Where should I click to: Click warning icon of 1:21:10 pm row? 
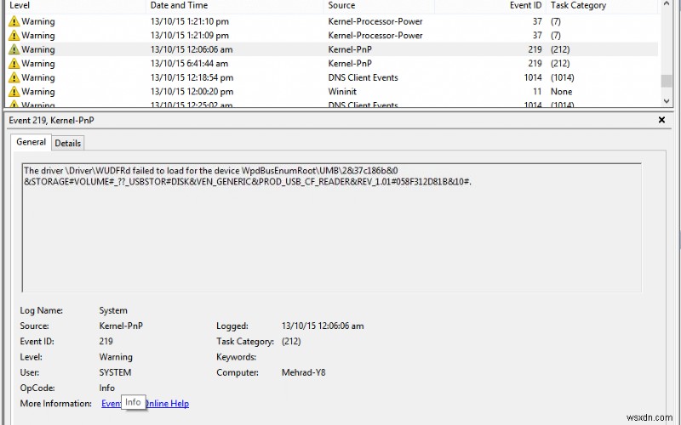pyautogui.click(x=14, y=21)
